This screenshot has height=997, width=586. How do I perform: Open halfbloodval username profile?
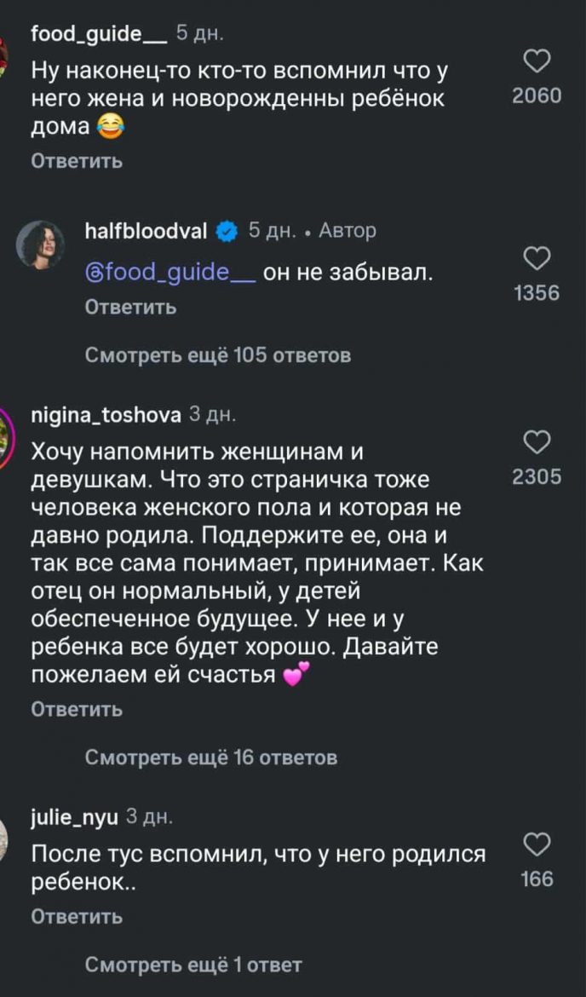coord(147,231)
